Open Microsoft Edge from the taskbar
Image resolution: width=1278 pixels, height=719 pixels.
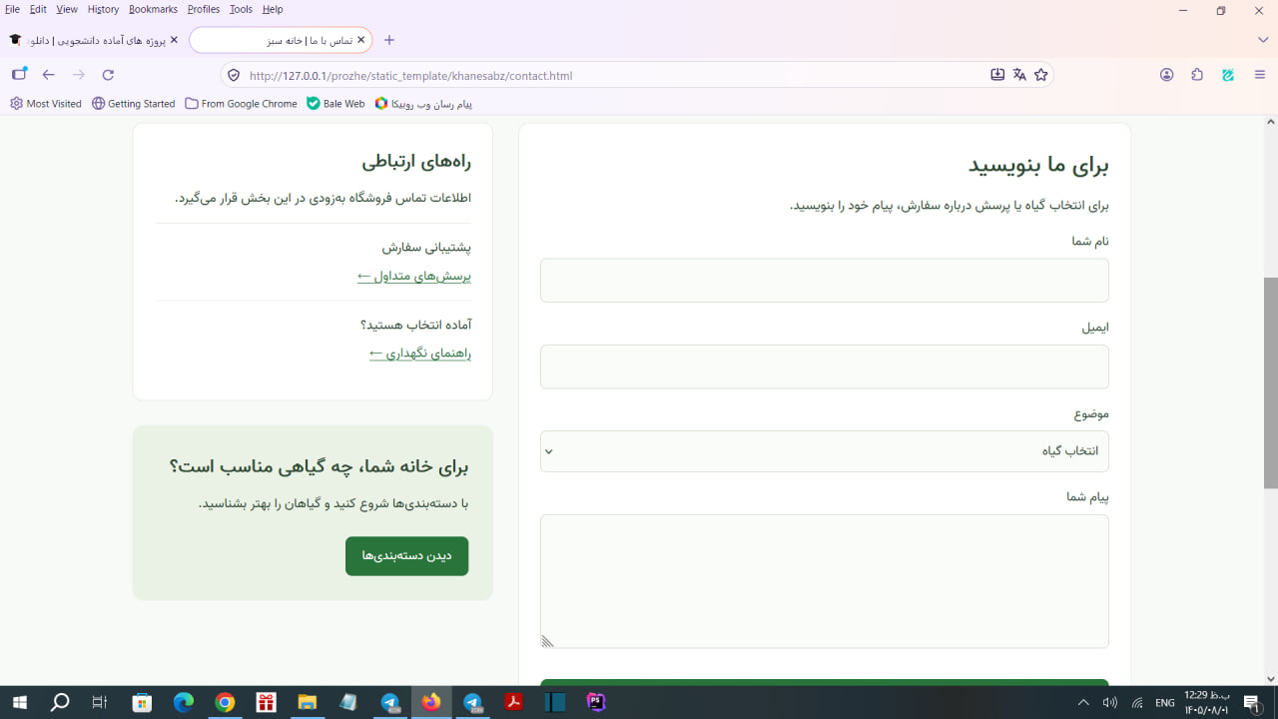(x=184, y=702)
